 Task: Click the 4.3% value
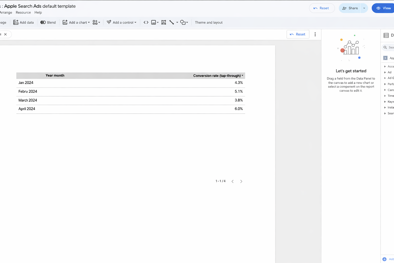pos(239,83)
